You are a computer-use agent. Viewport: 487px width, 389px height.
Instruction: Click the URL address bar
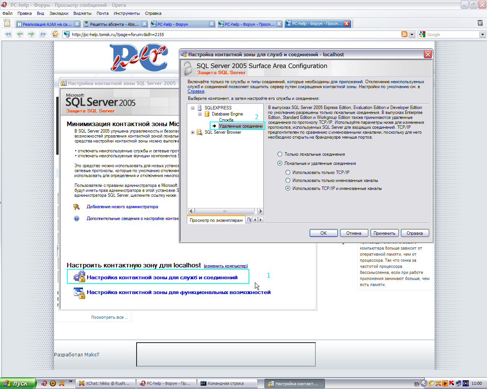(232, 34)
